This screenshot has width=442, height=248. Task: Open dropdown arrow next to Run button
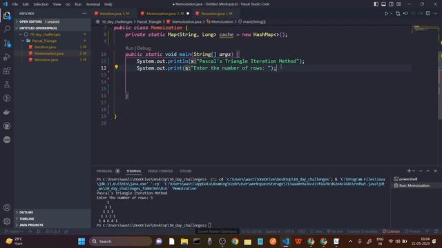[x=392, y=14]
